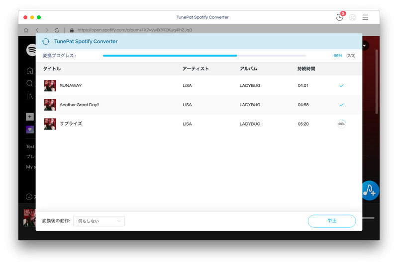398x266 pixels.
Task: Open hamburger menu icon
Action: (365, 17)
